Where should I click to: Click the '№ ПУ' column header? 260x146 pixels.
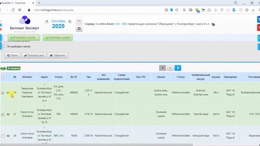pos(74,77)
